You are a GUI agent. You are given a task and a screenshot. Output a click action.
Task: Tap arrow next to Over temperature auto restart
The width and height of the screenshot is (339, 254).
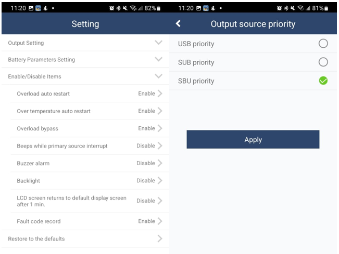point(160,111)
